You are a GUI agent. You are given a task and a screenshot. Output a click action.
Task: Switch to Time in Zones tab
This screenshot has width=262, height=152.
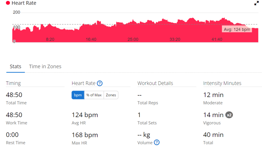pos(45,66)
